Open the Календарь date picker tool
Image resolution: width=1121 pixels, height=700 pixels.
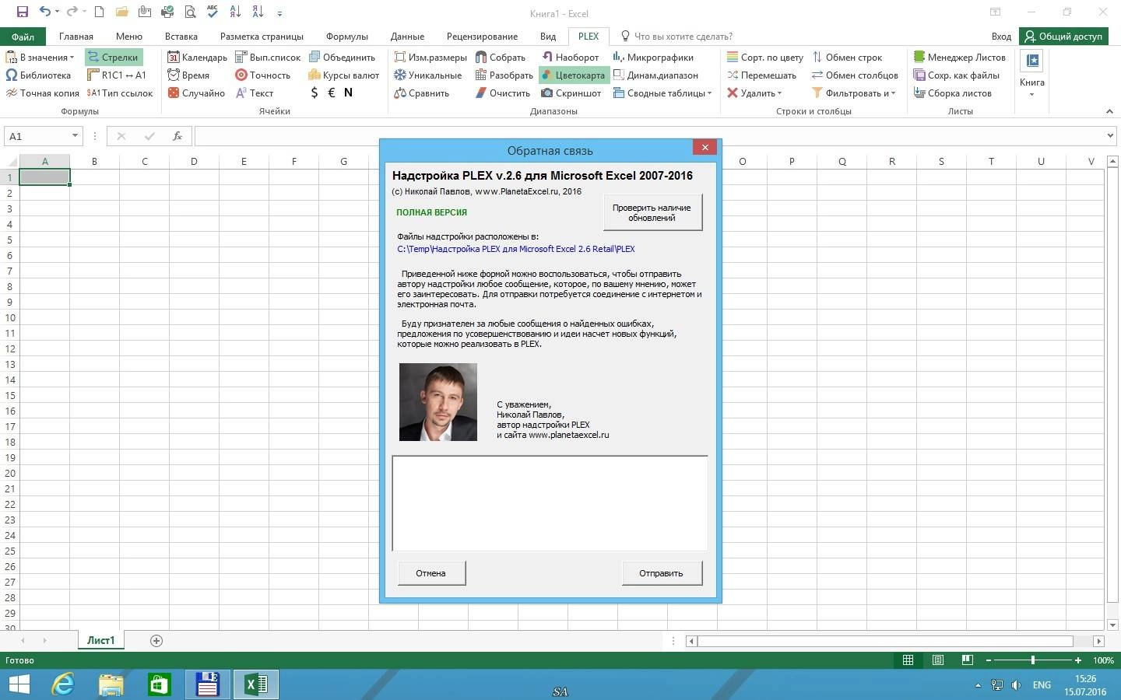(x=198, y=58)
